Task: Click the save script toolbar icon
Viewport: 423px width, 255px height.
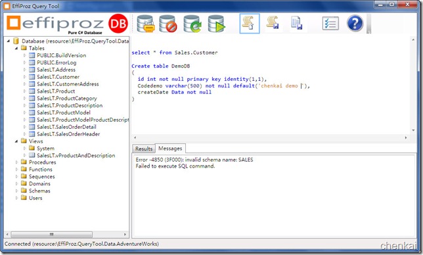Action: 273,22
